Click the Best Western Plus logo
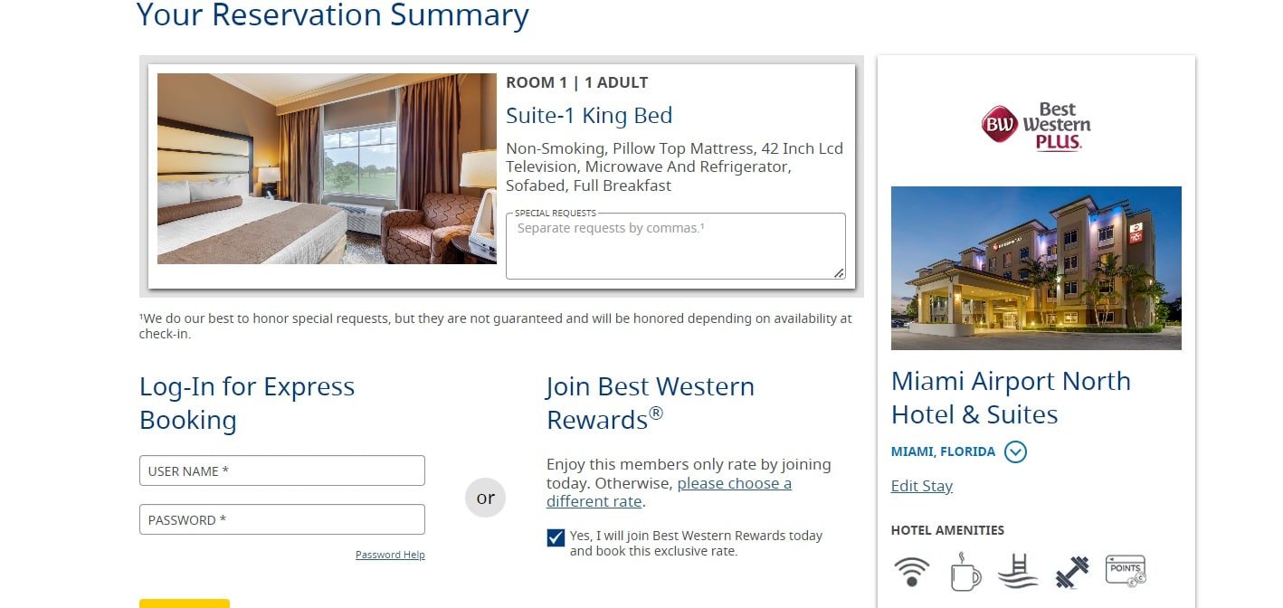The height and width of the screenshot is (608, 1283). click(x=1037, y=125)
